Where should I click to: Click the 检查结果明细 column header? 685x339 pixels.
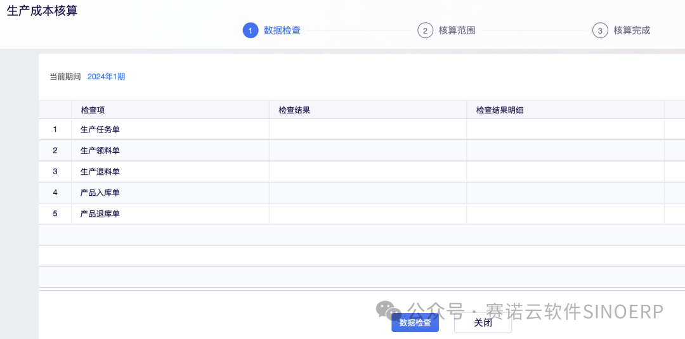[500, 110]
